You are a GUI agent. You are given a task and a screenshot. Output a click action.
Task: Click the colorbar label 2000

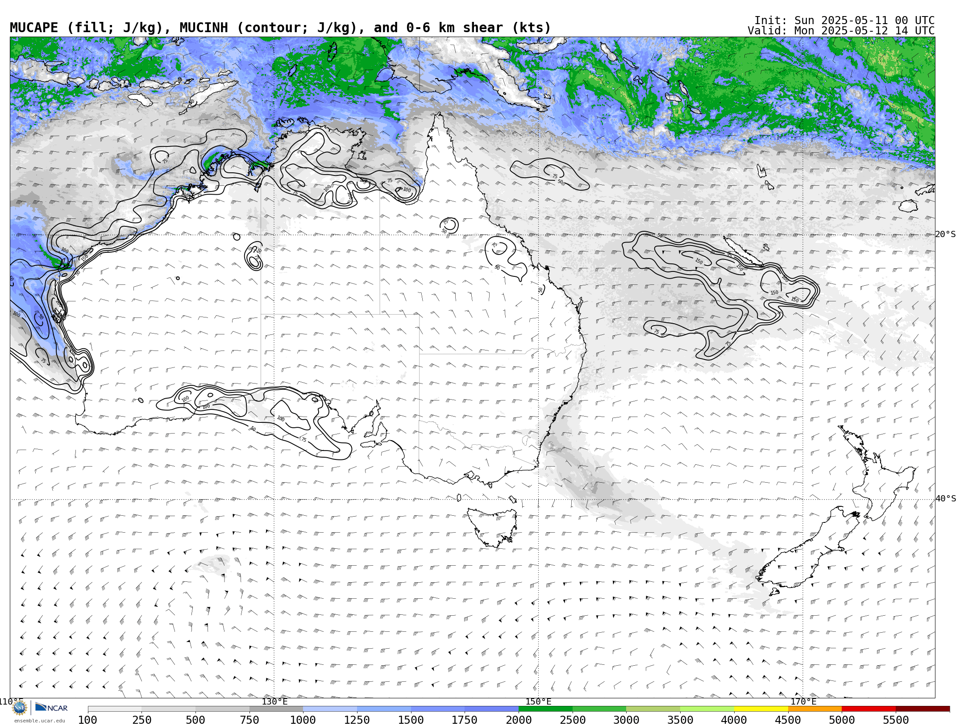[x=519, y=720]
